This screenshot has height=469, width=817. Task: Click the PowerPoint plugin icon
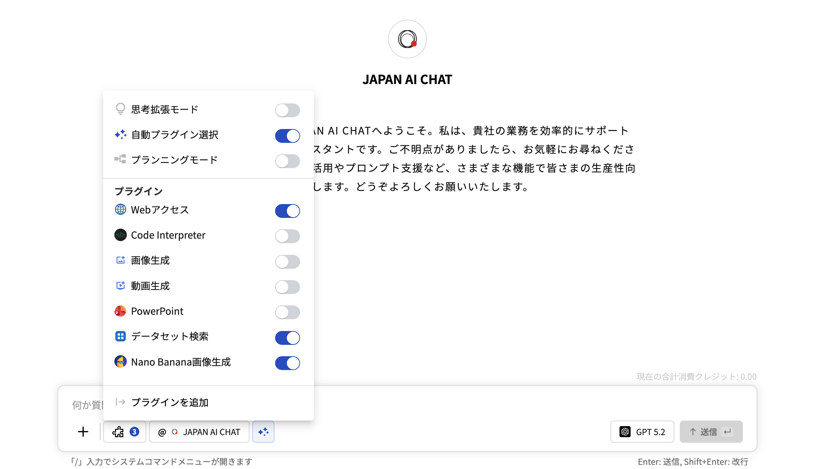click(x=121, y=311)
